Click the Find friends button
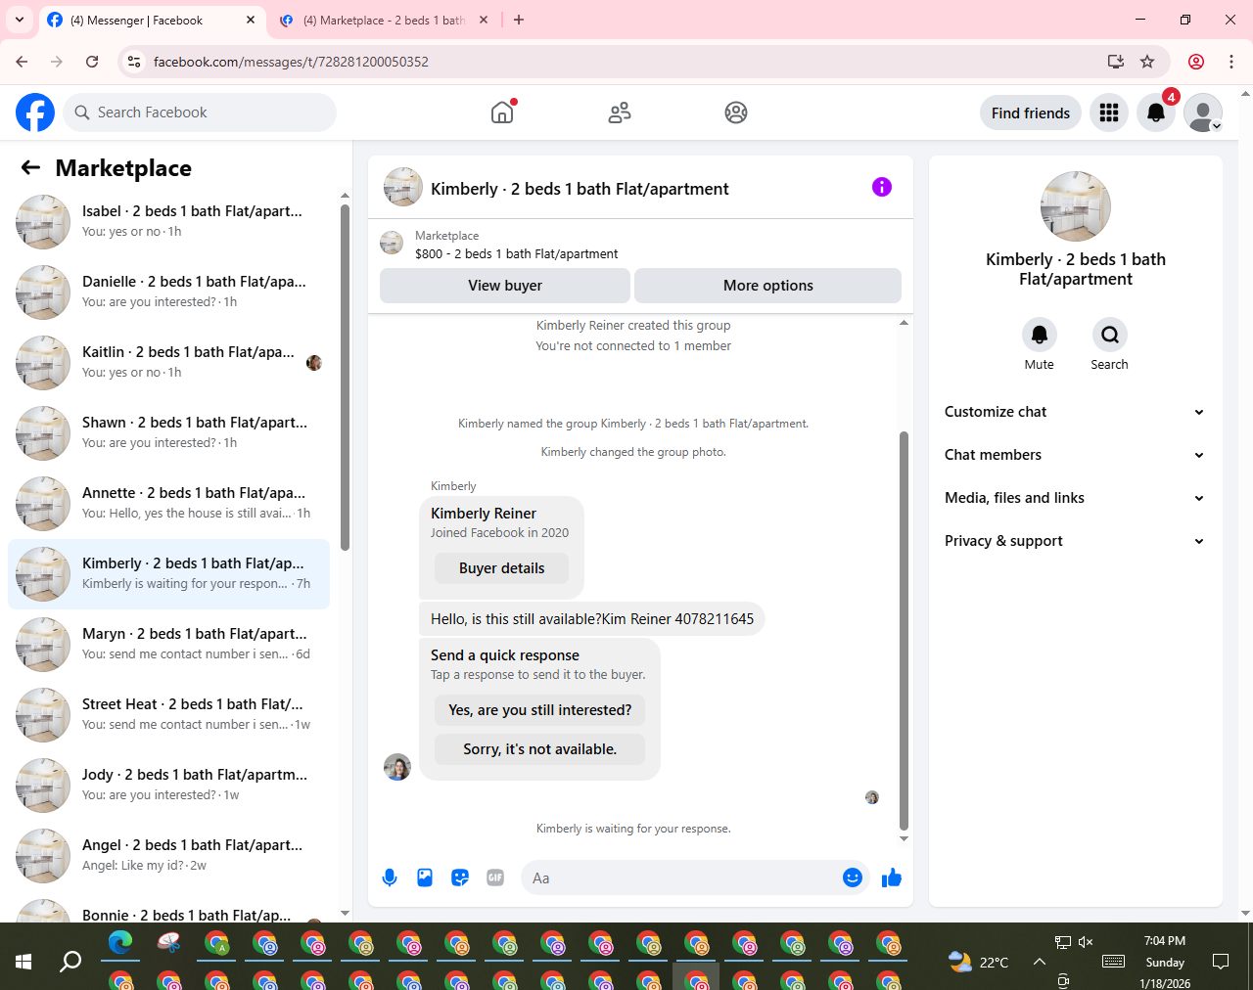 [x=1031, y=112]
